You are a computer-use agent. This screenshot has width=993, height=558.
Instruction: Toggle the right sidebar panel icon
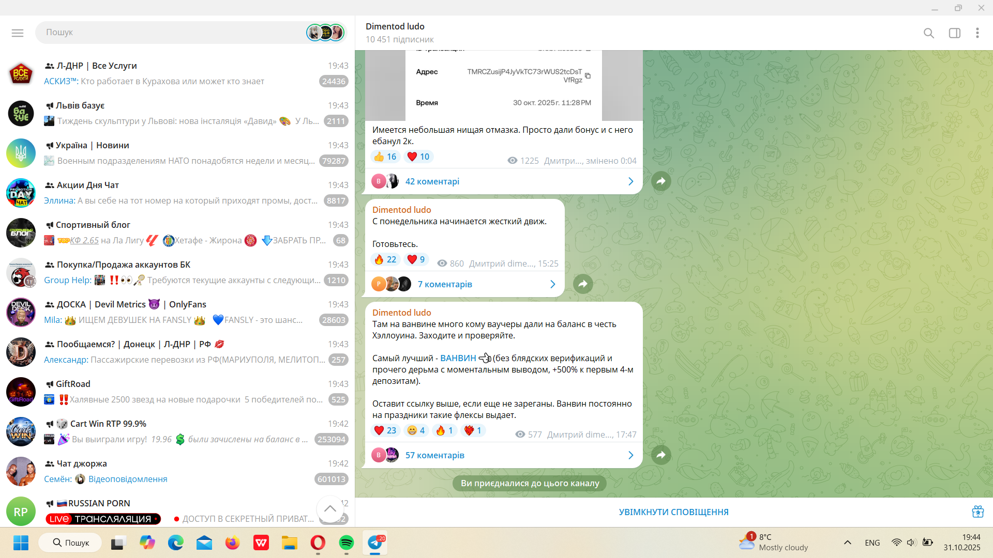pos(955,33)
